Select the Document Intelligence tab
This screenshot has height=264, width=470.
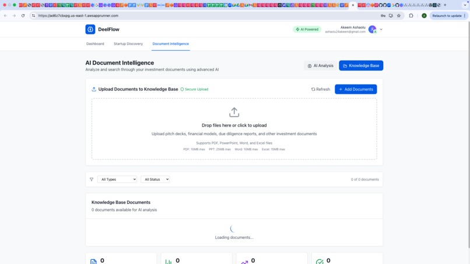[x=170, y=44]
